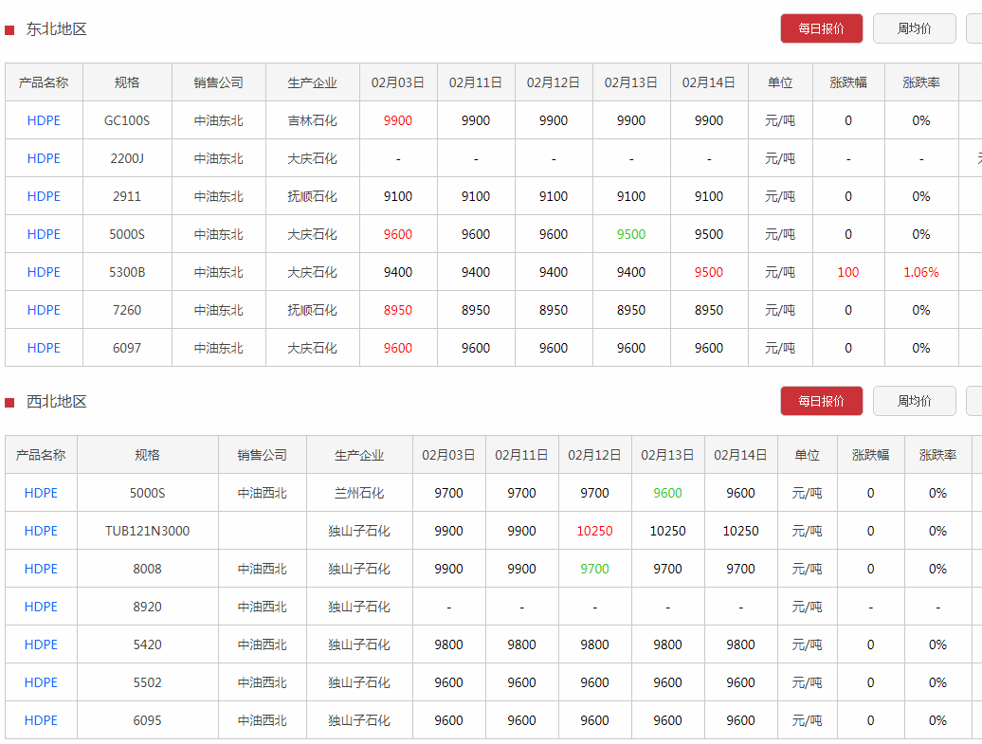Click the red 100 change value
Screen dimensions: 982x744
click(848, 272)
